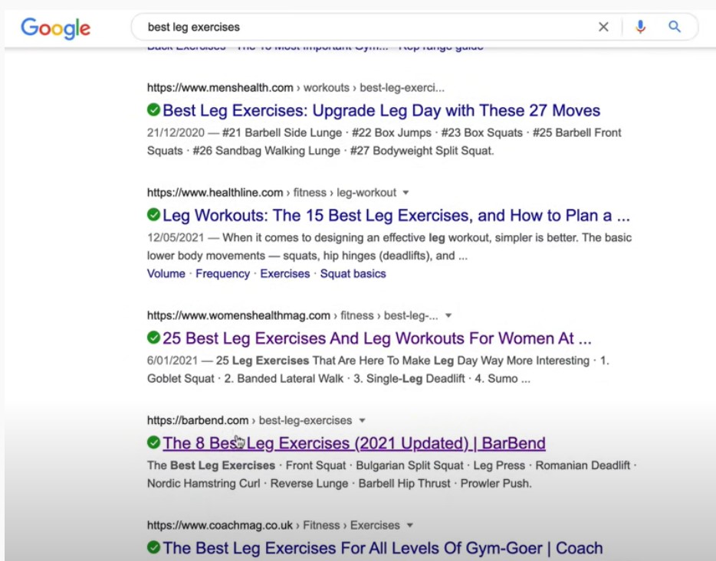Click green checkmark beside Healthline result
Viewport: 716px width, 561px height.
153,215
